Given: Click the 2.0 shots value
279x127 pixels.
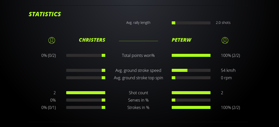Looking at the screenshot, I should [x=223, y=23].
